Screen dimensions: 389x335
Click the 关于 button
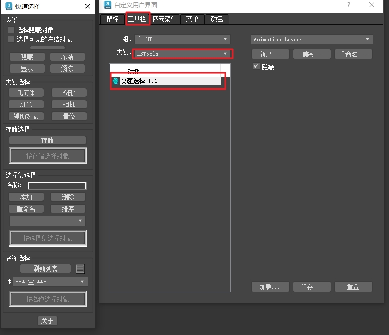click(48, 321)
